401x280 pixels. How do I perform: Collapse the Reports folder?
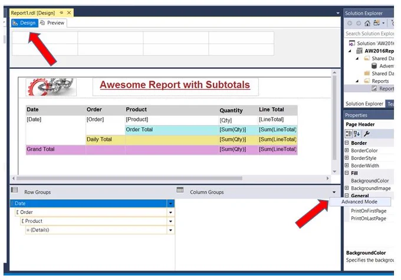click(357, 81)
